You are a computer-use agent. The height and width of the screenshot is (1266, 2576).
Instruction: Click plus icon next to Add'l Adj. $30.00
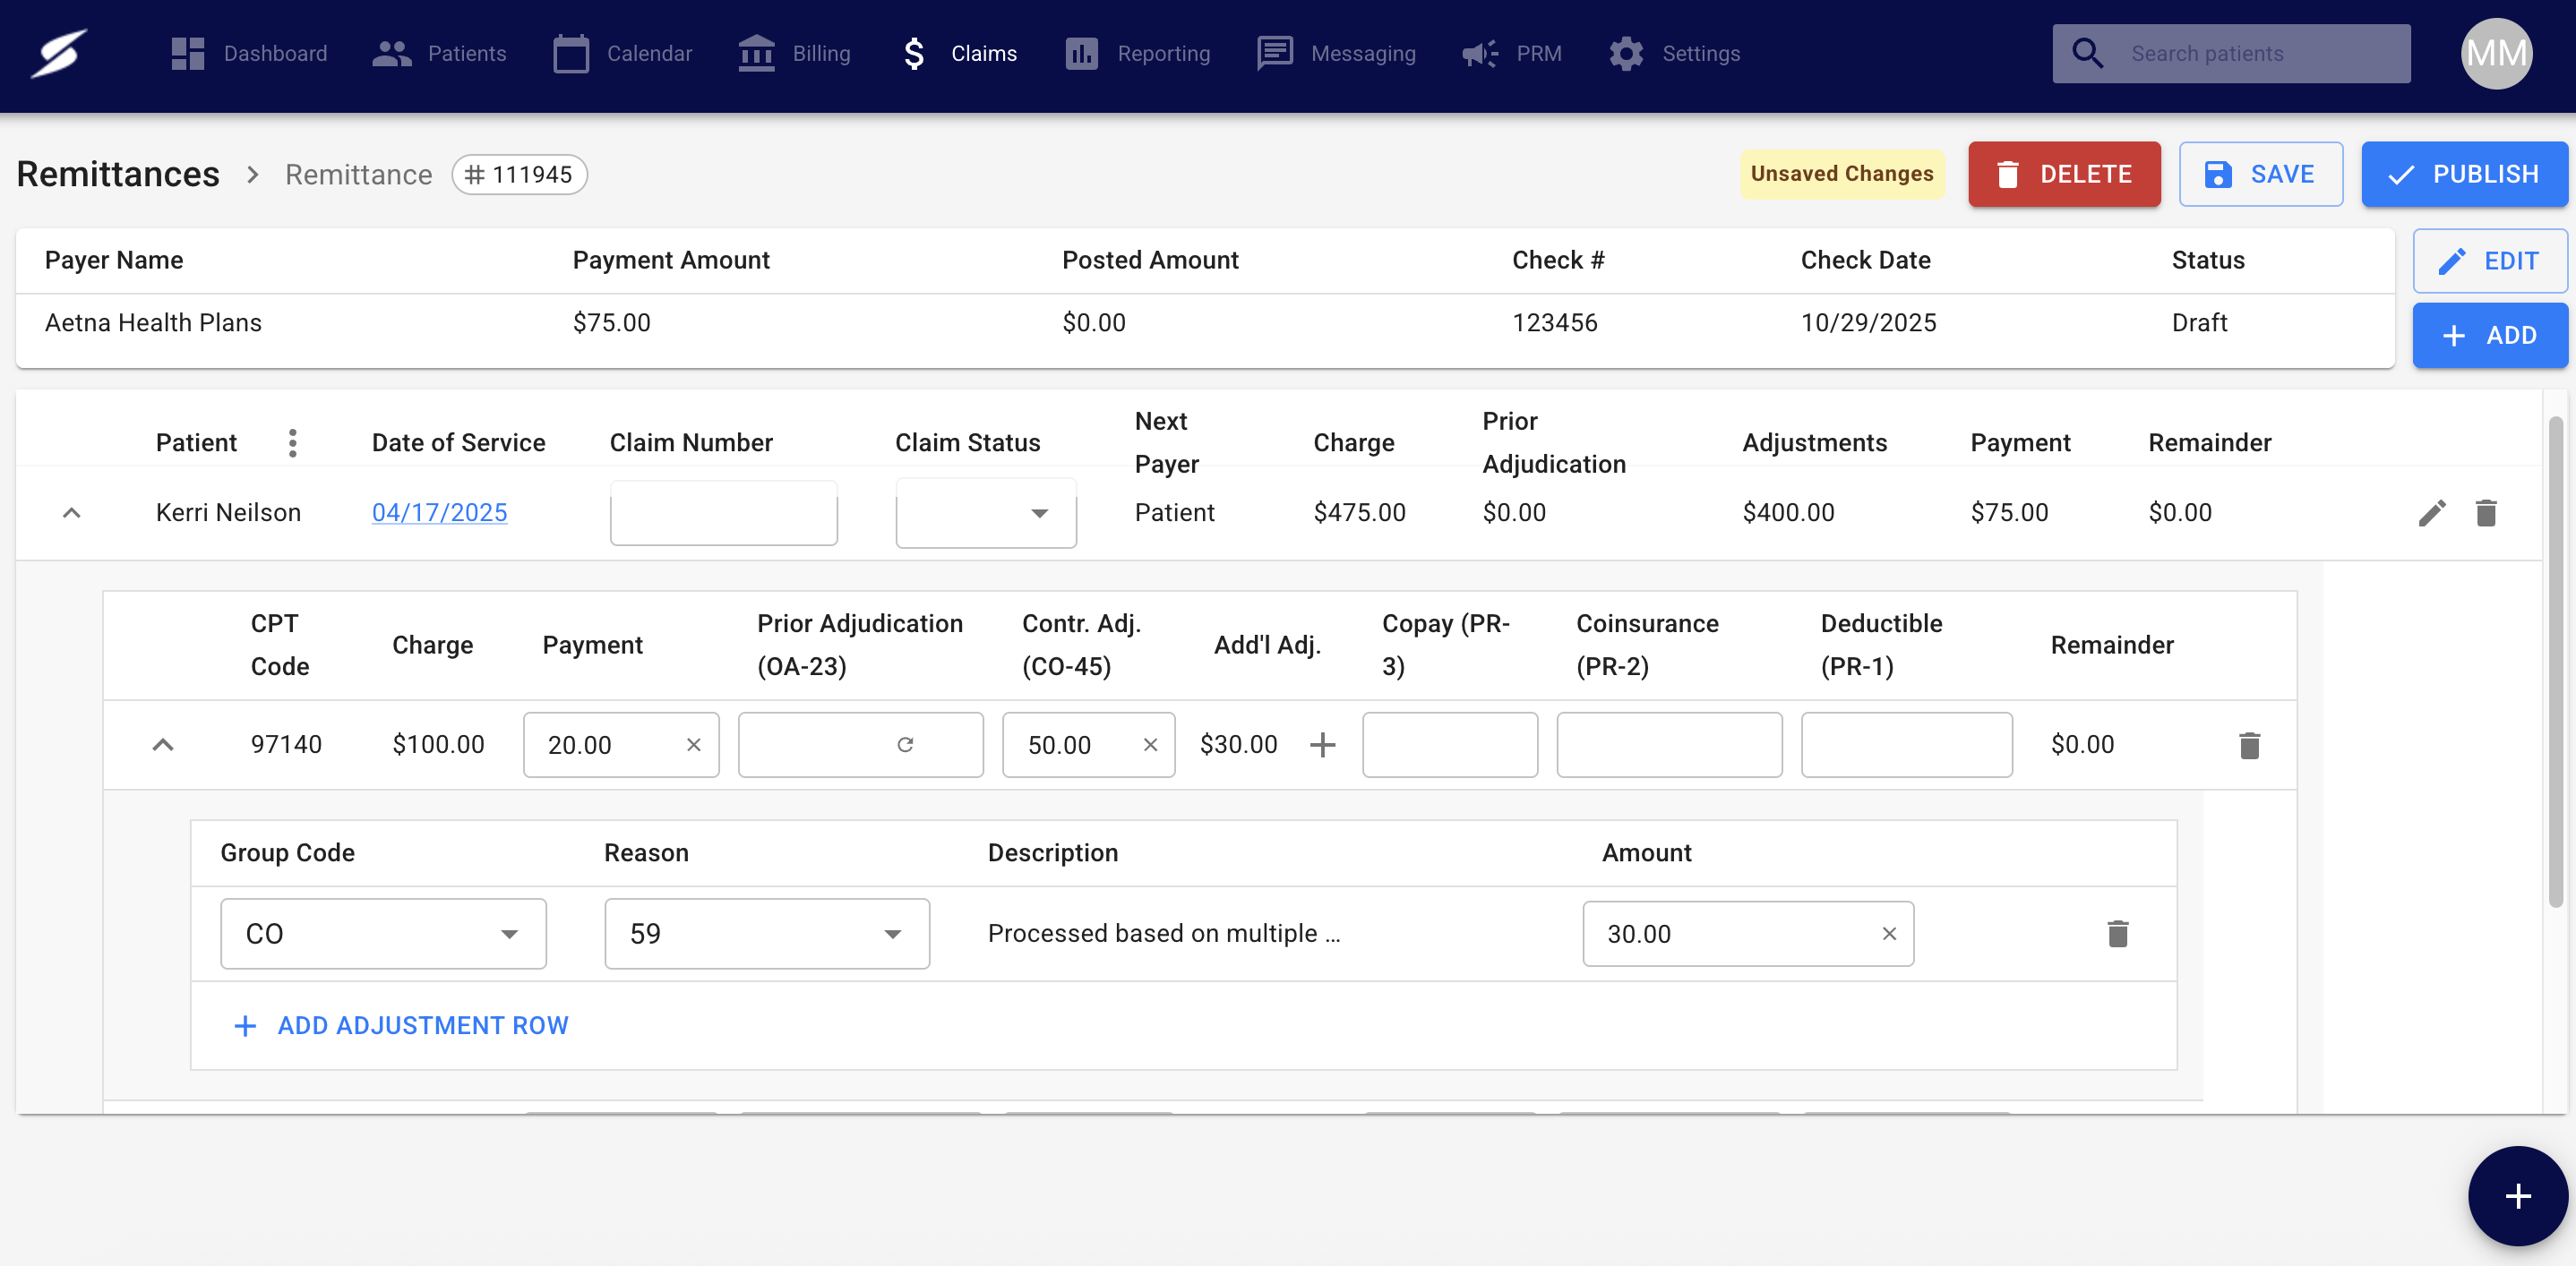1322,746
